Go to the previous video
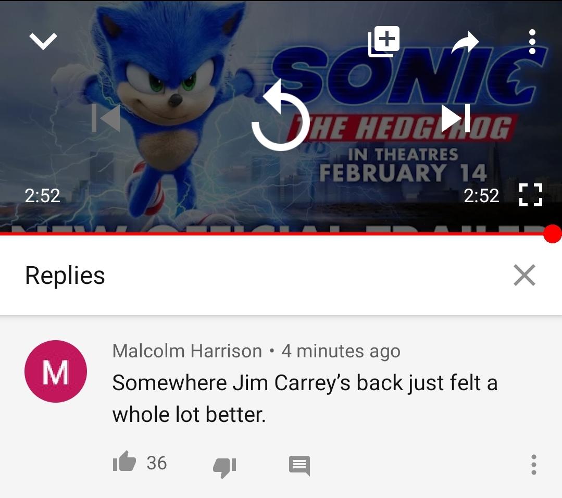 (x=106, y=118)
